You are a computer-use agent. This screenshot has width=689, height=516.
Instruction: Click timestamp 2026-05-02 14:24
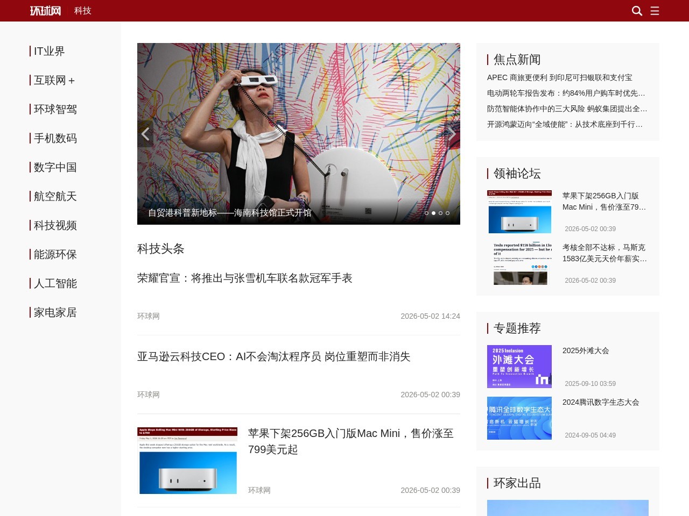[x=430, y=316]
